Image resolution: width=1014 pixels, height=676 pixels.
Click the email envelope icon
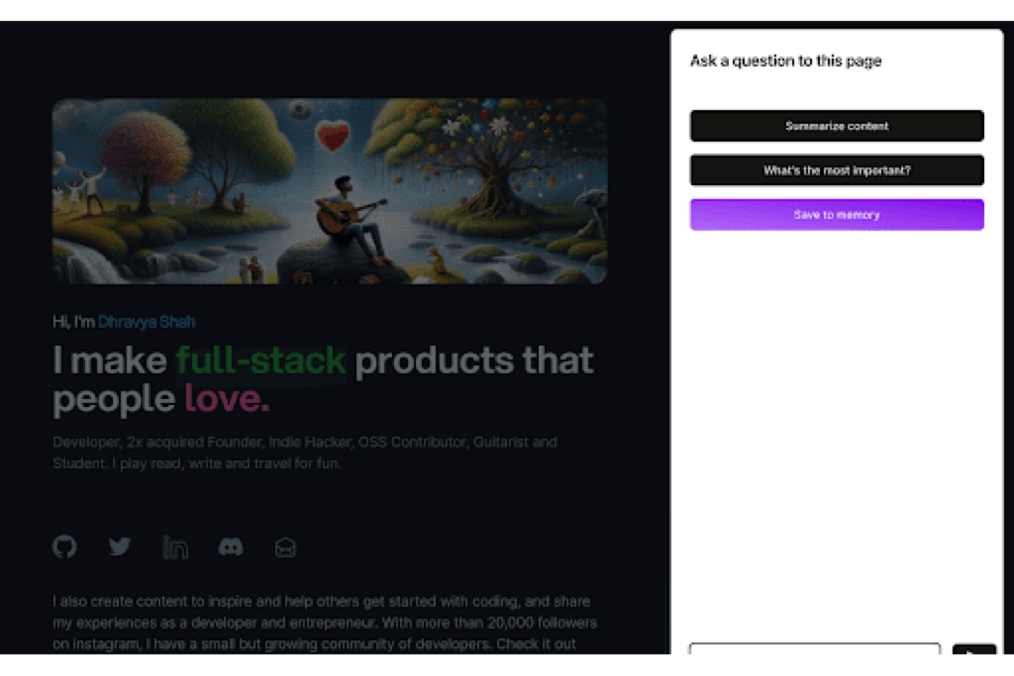285,548
